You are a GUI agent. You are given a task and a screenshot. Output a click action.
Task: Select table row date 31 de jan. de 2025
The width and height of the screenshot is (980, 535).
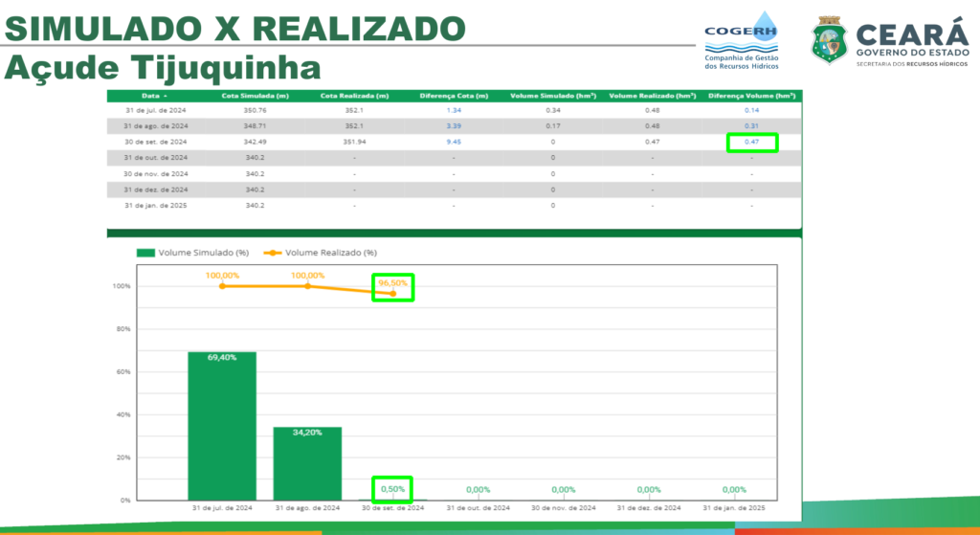pos(156,205)
